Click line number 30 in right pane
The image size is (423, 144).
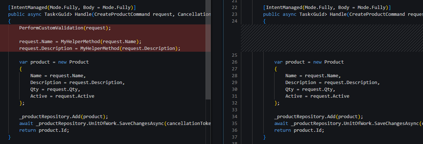[x=234, y=89]
